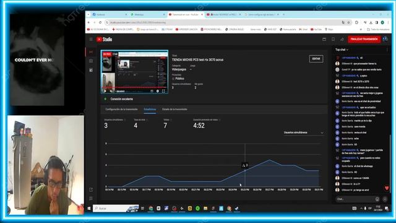Open the Chrome three-dot menu
396x223 pixels.
tap(388, 22)
